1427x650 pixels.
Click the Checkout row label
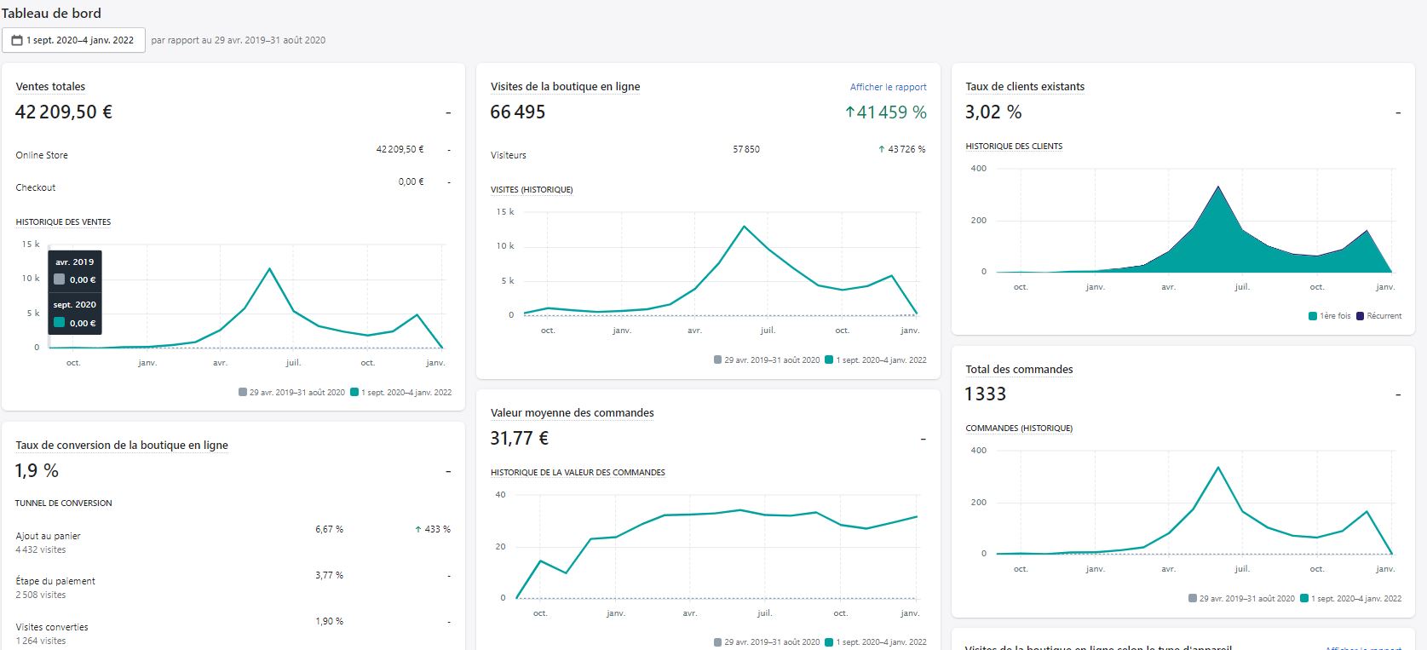(36, 187)
